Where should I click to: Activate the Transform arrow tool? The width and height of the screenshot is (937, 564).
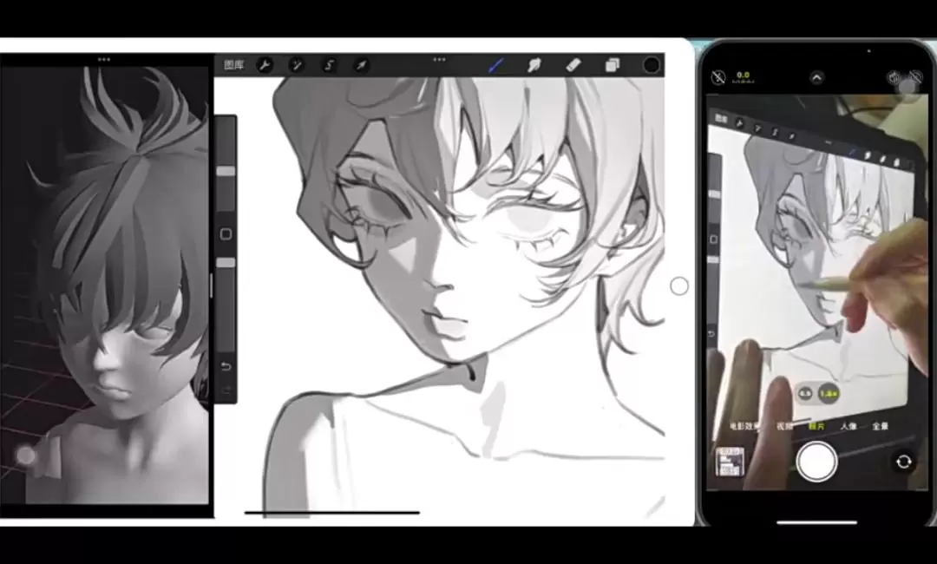click(362, 65)
